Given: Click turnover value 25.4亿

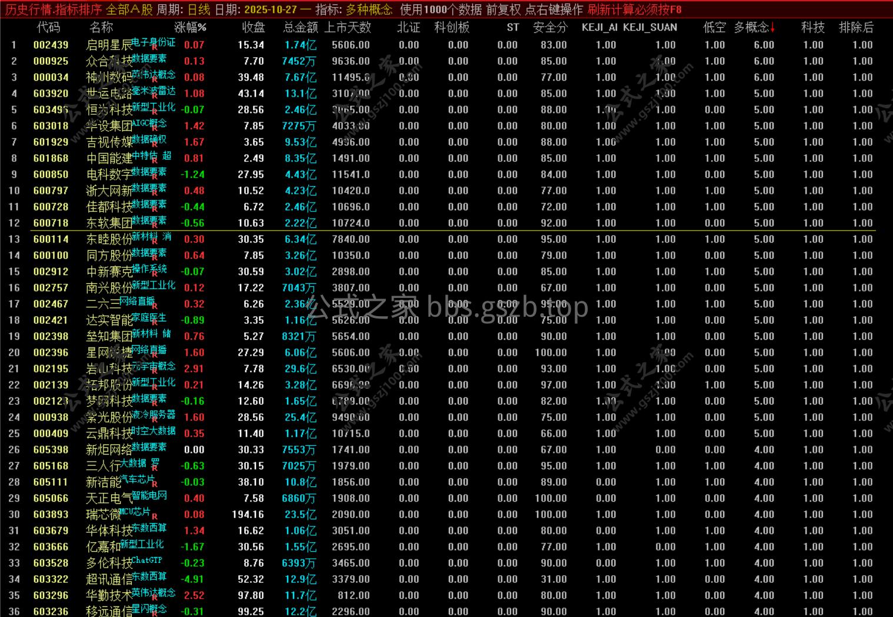Looking at the screenshot, I should tap(301, 417).
